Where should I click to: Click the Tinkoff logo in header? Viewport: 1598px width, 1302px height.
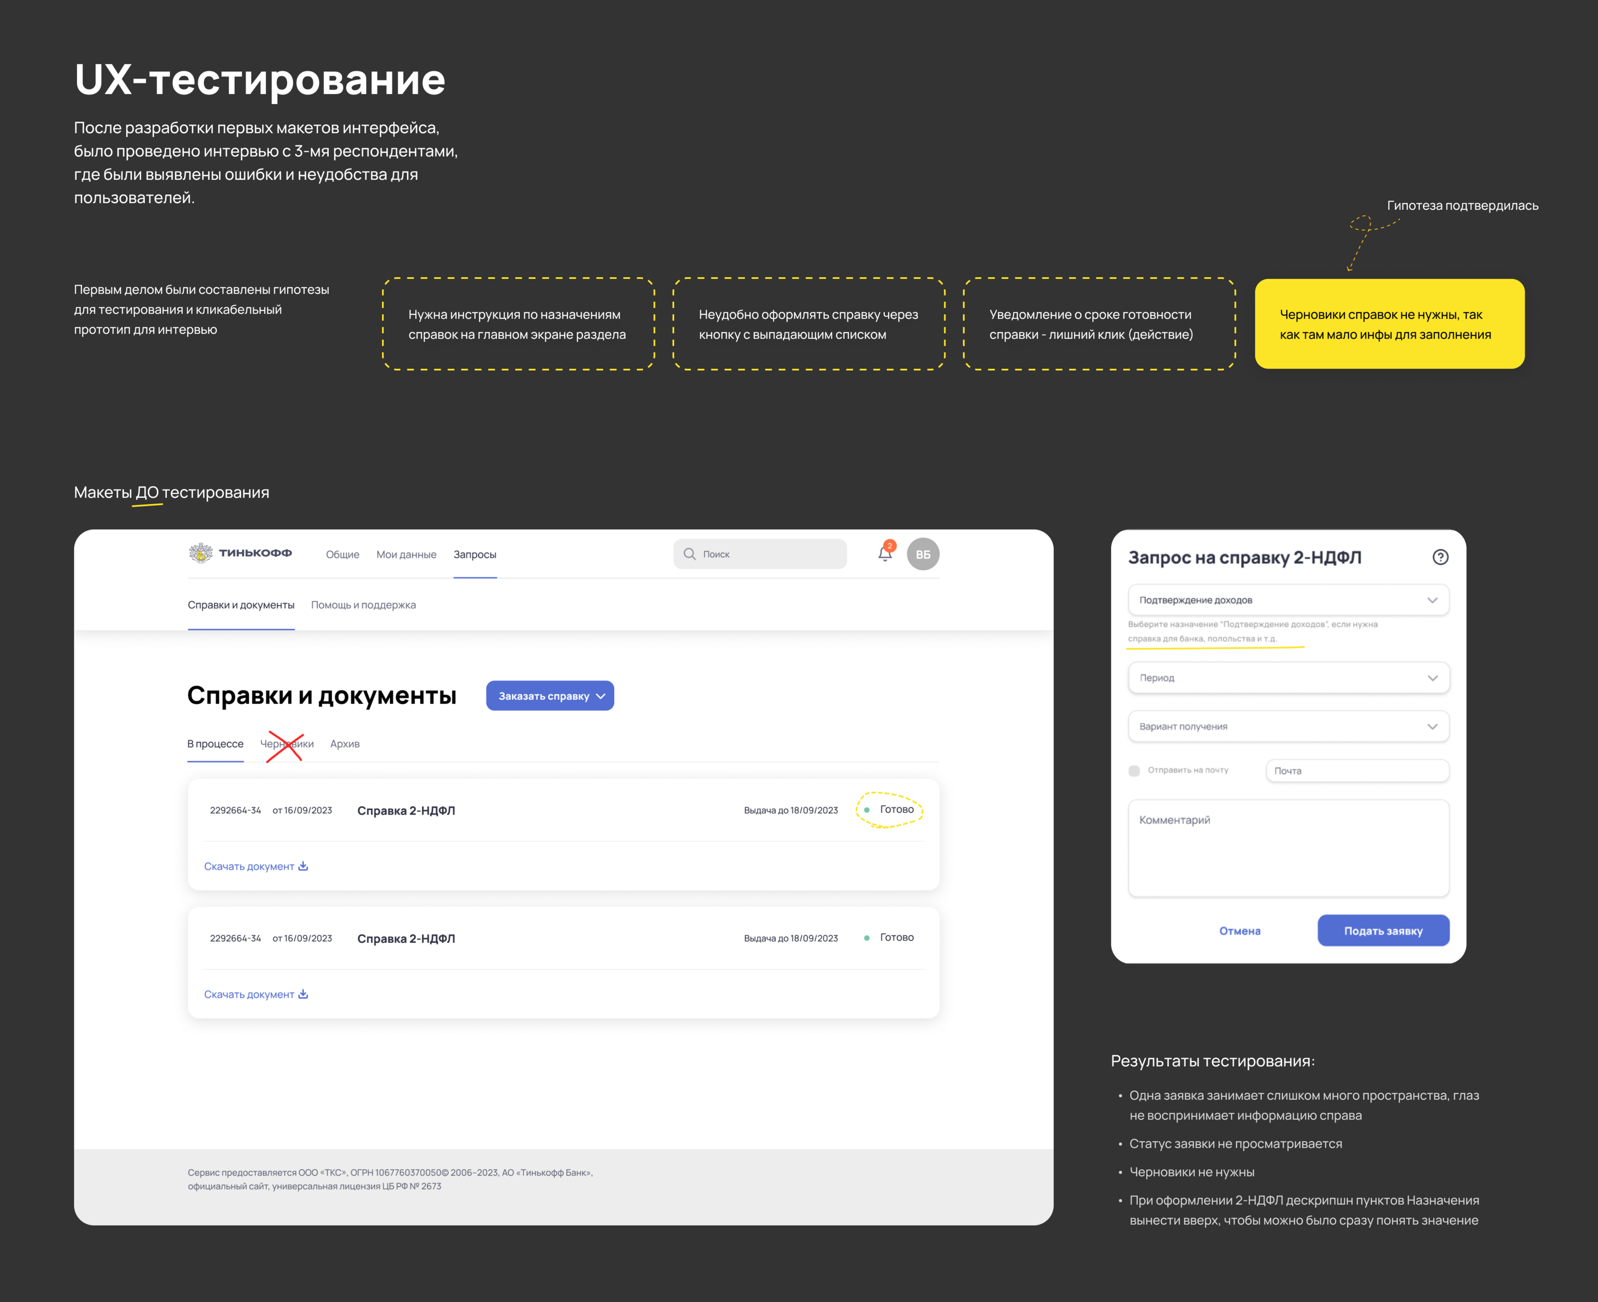click(x=240, y=553)
